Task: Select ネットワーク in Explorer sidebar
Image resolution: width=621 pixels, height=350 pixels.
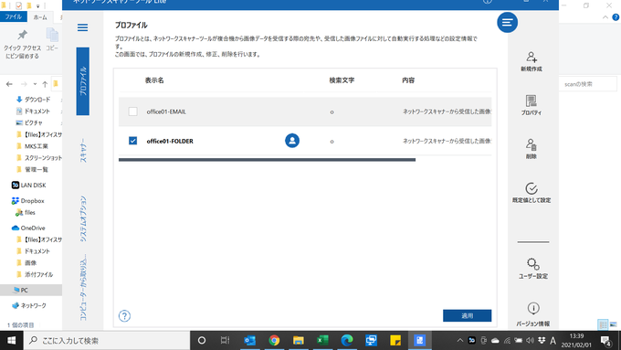Action: (29, 305)
